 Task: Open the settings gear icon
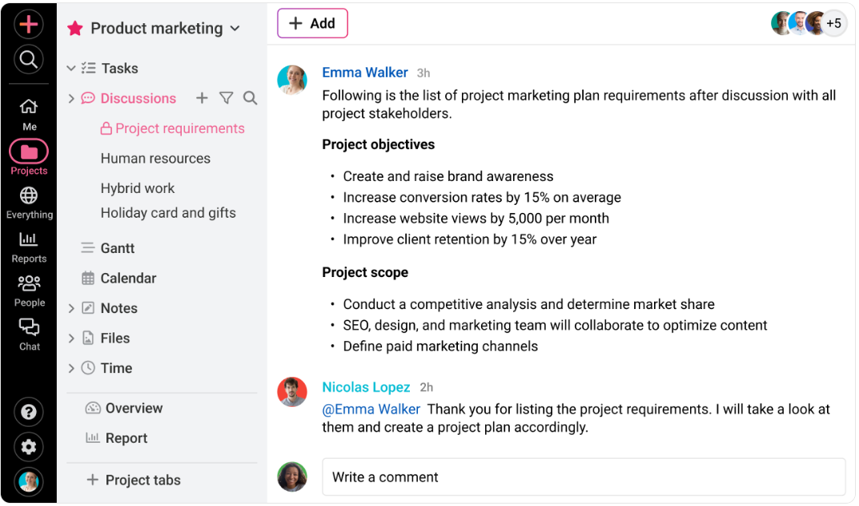click(x=29, y=447)
